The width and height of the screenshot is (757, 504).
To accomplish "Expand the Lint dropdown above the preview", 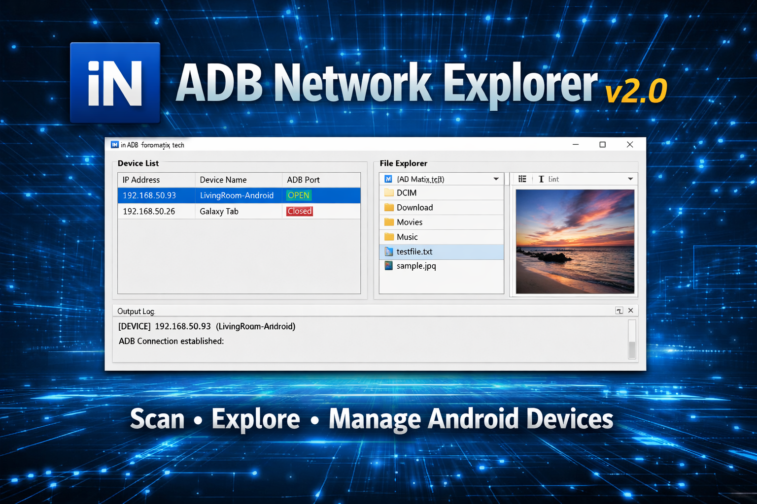I will coord(630,179).
